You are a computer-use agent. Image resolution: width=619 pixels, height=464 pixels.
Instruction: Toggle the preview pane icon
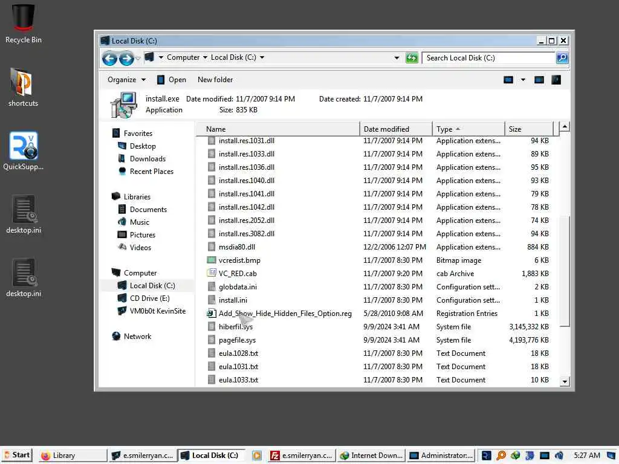pos(539,80)
